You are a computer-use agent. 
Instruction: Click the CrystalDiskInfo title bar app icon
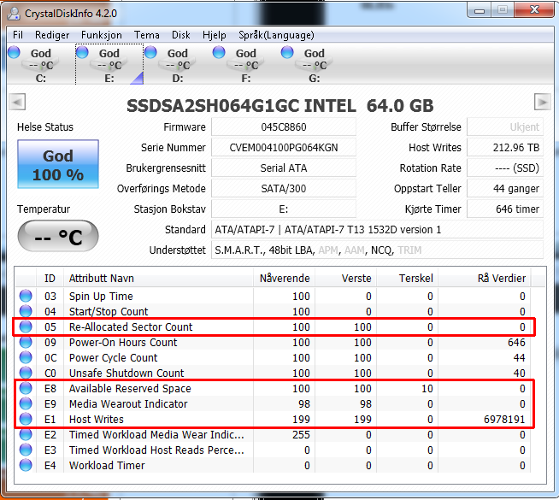click(14, 13)
